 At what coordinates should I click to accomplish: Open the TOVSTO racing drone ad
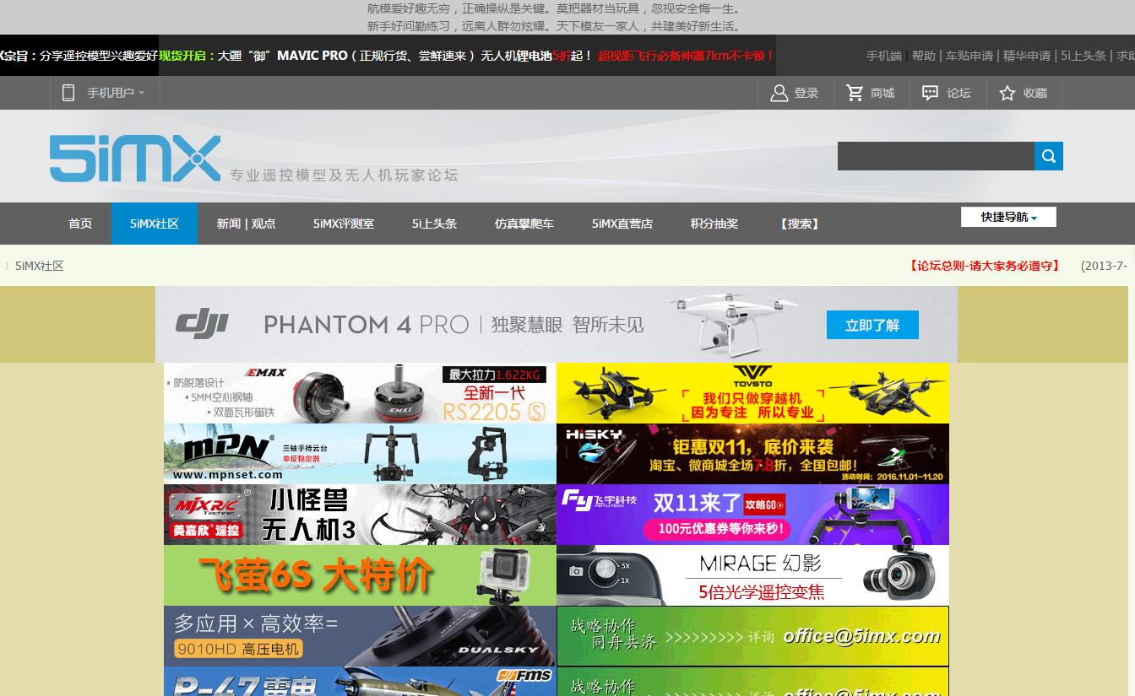tap(753, 393)
